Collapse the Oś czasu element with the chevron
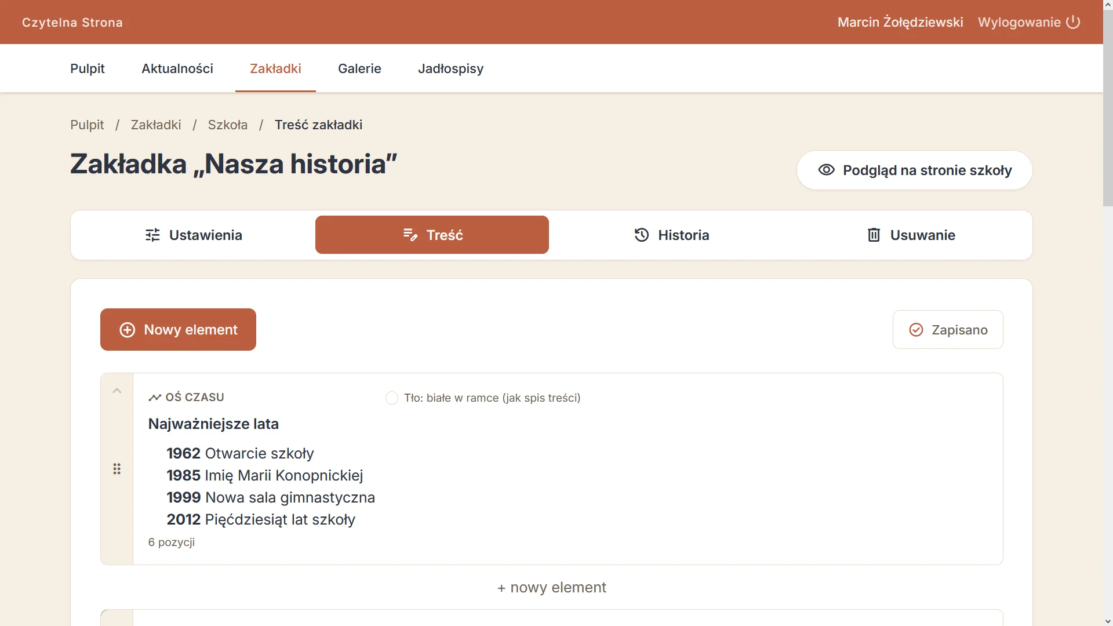Viewport: 1113px width, 626px height. (x=117, y=391)
